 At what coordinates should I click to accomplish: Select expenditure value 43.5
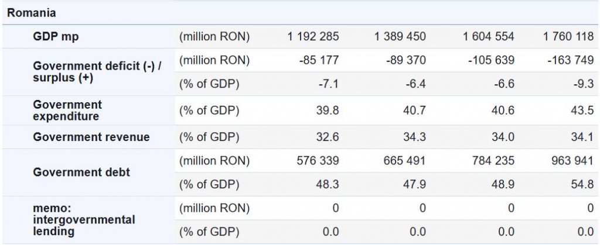[x=584, y=111]
